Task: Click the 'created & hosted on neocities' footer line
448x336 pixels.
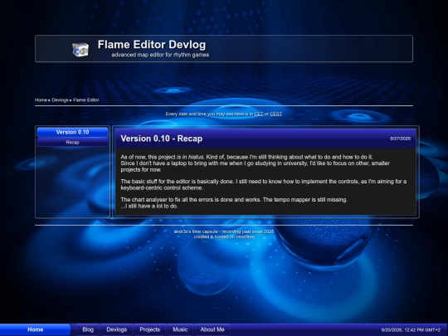Action: (x=224, y=236)
